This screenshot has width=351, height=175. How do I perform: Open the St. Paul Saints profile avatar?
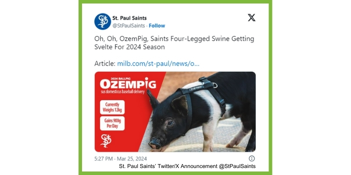tap(103, 21)
